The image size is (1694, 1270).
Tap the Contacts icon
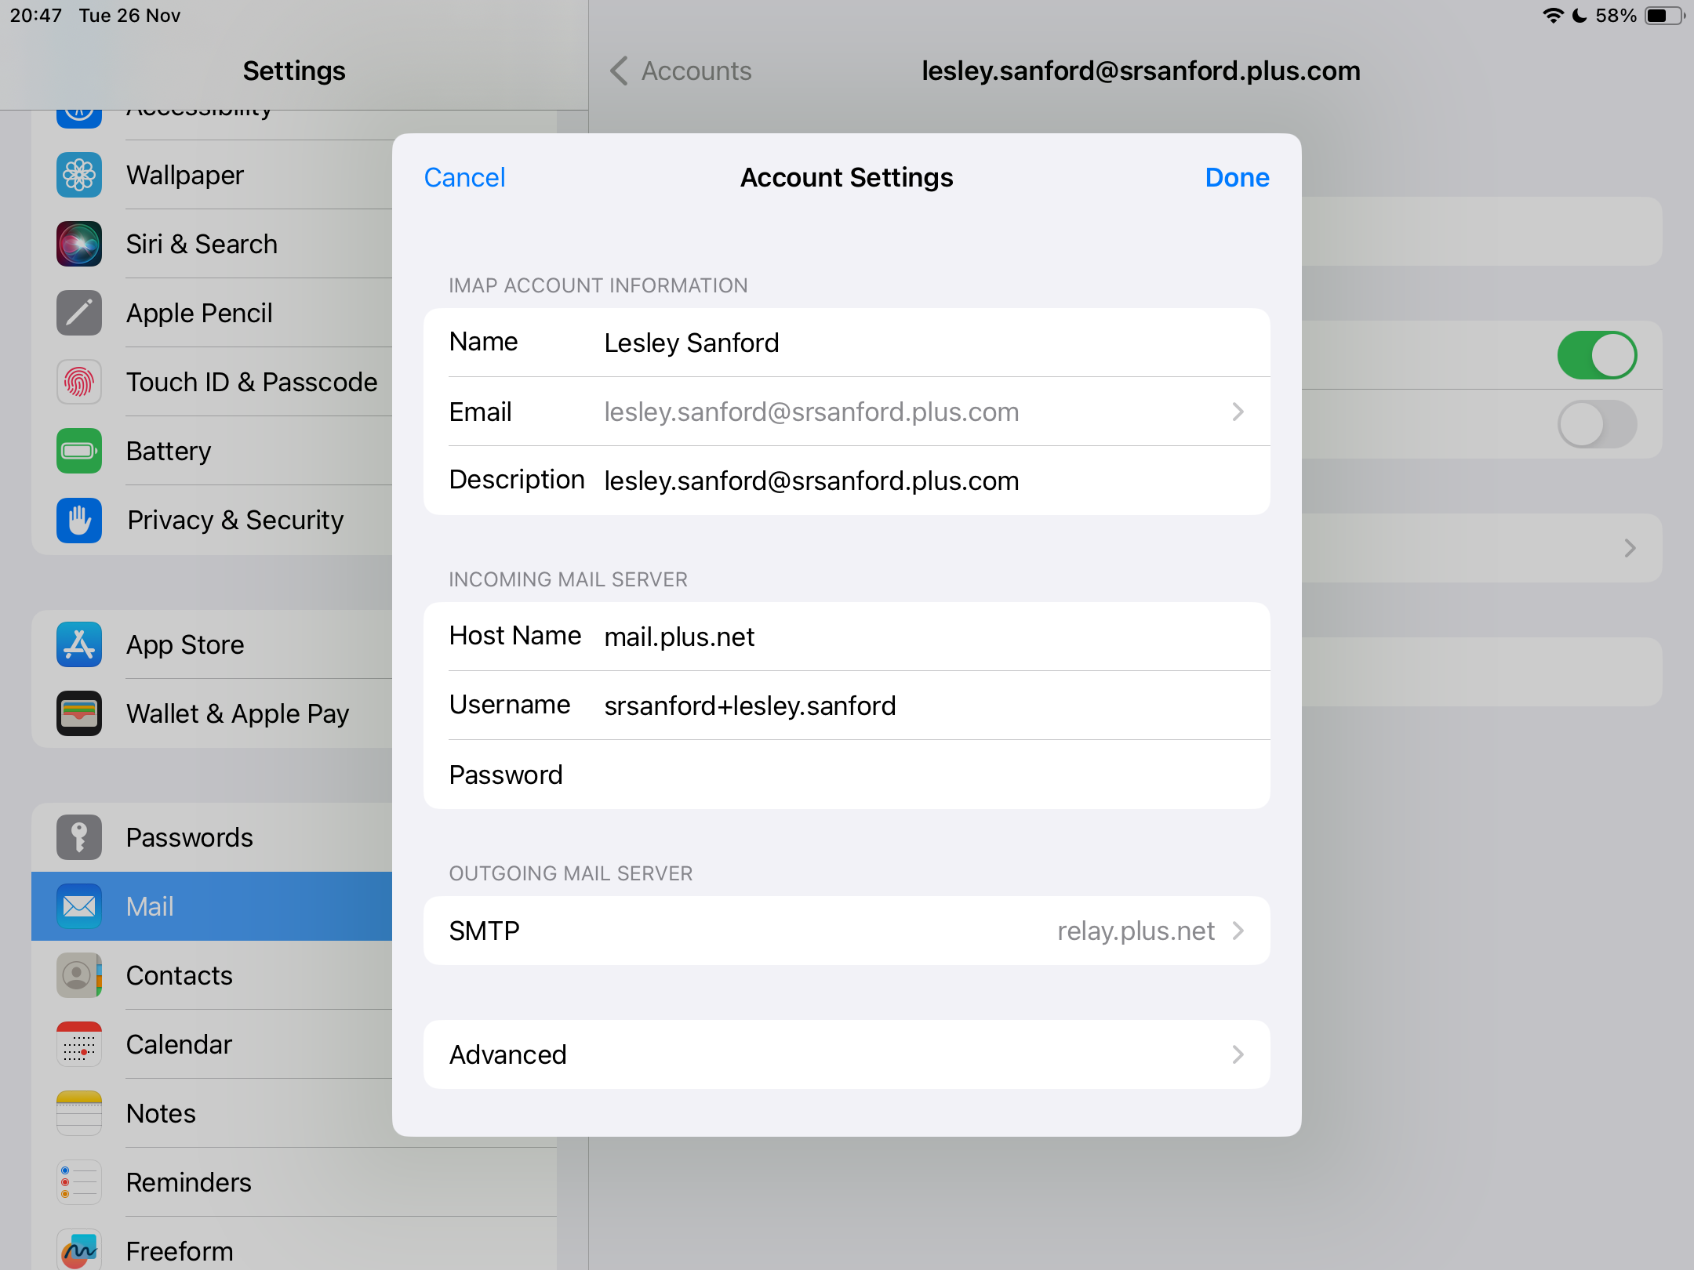tap(79, 975)
